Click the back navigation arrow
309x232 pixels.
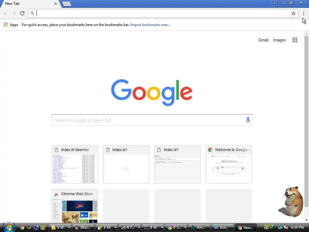tap(5, 13)
